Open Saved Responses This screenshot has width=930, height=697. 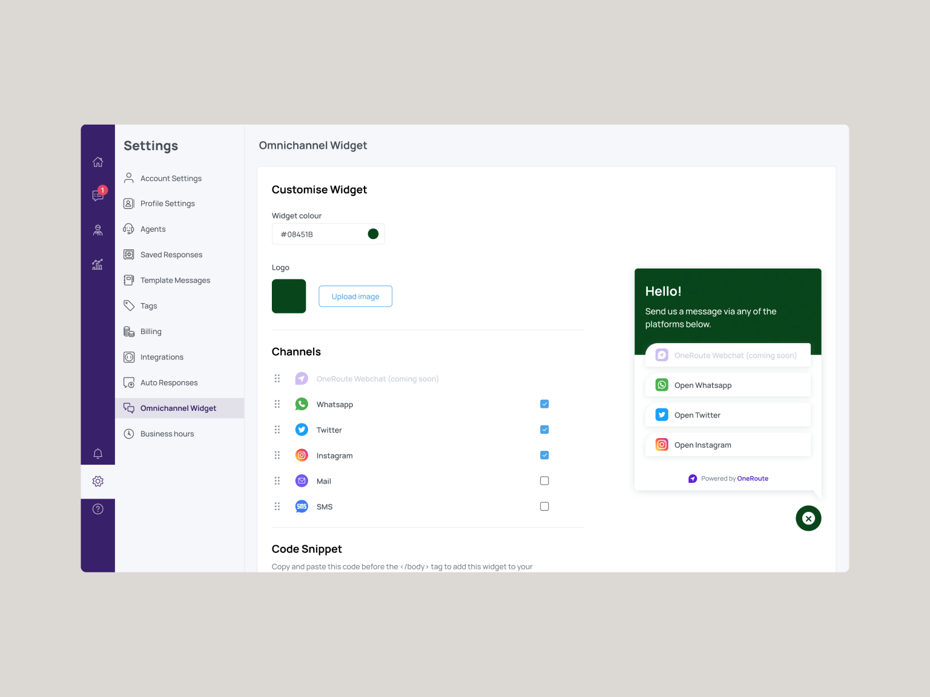(179, 255)
